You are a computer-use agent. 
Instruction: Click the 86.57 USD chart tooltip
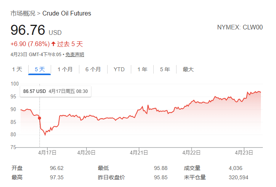[x=55, y=91]
